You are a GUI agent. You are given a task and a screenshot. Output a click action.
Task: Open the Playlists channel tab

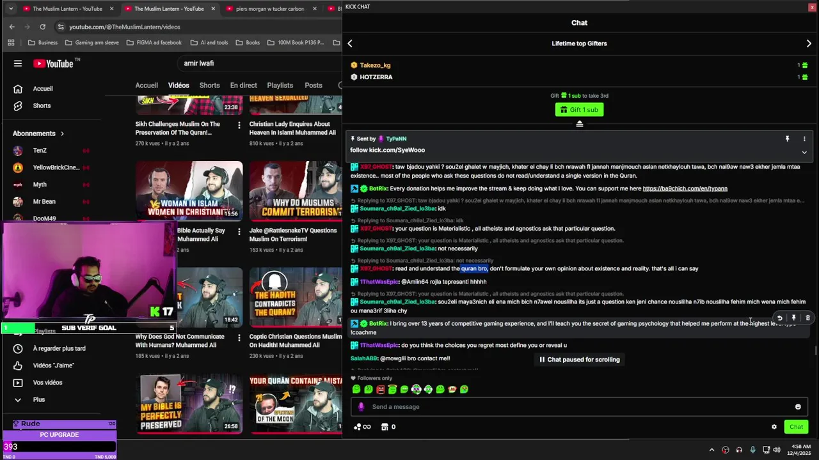(x=280, y=86)
